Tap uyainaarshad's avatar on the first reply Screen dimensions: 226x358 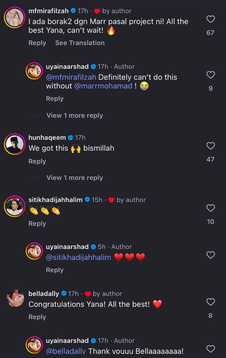[x=34, y=71]
